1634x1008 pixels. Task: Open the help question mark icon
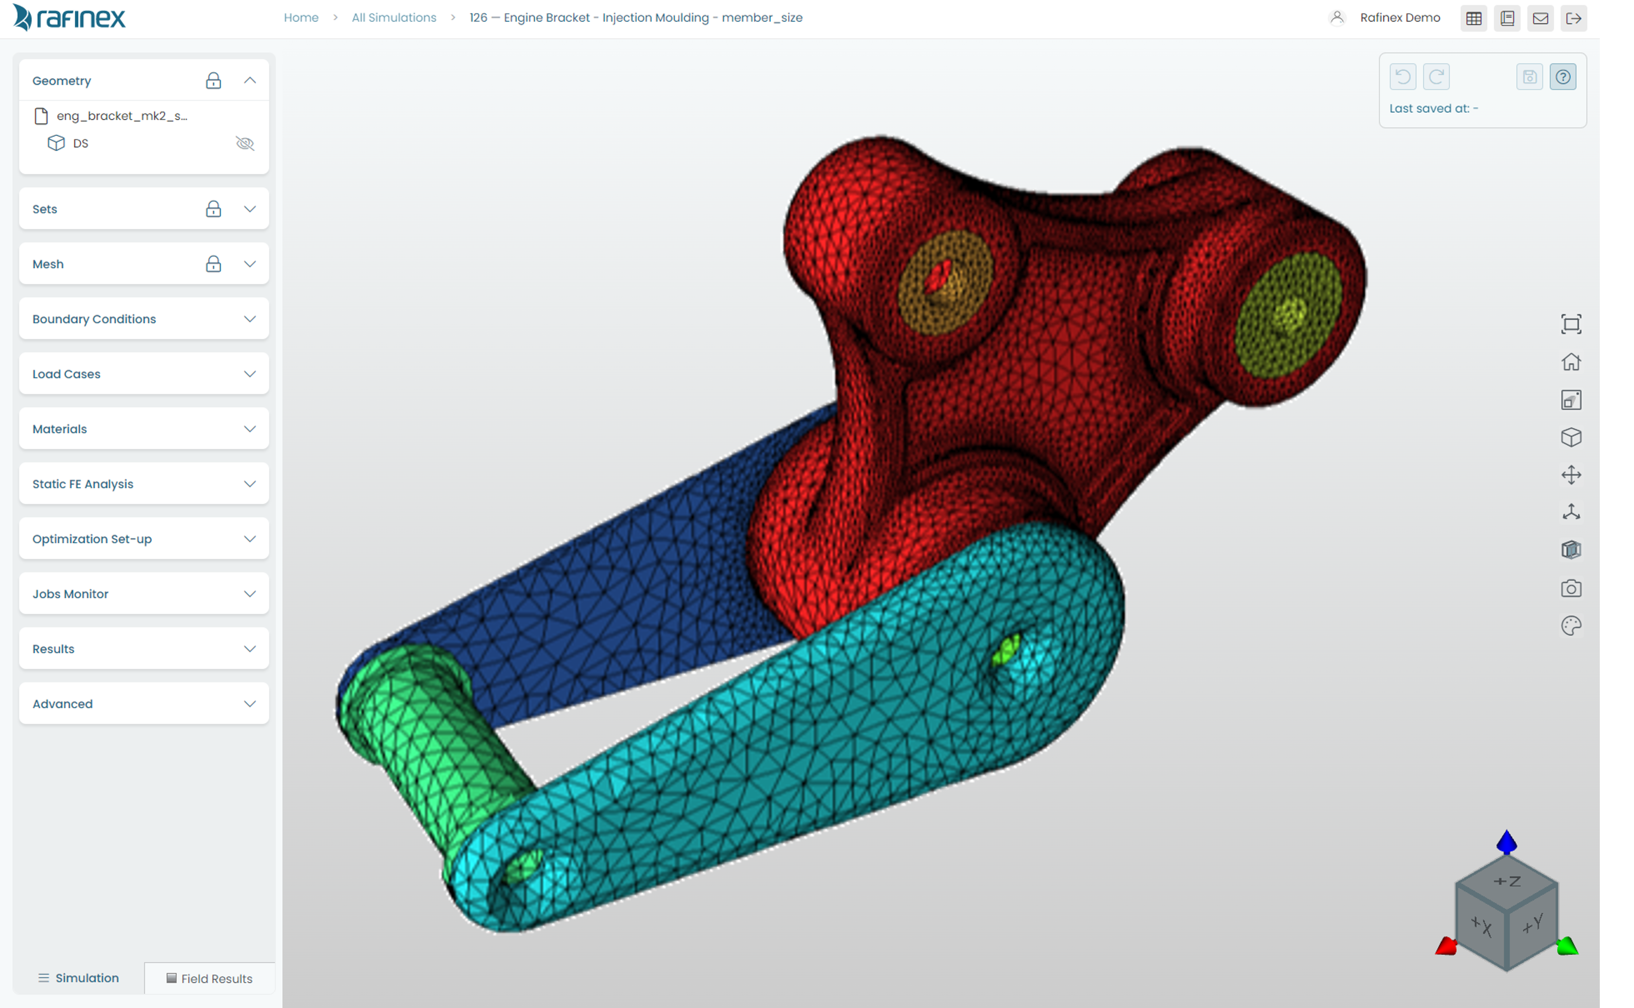(1562, 77)
